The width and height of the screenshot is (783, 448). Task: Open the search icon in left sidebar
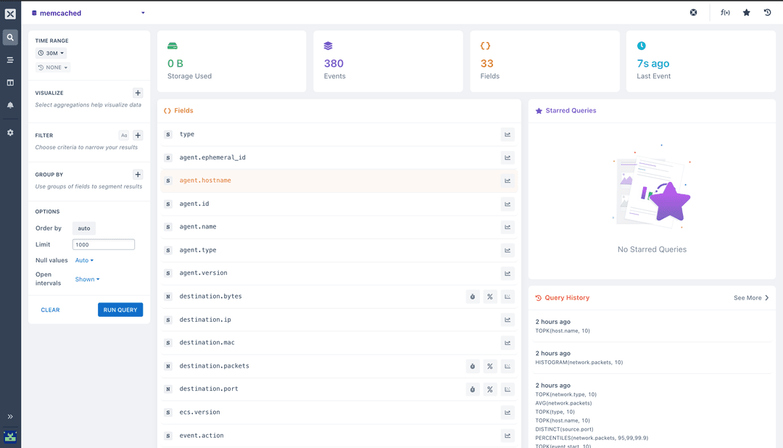(x=10, y=38)
